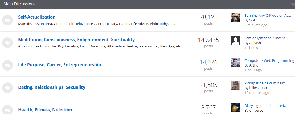Screen dimensions: 295x114
Task: Visit the Health, Fitness, Nutrition forum
Action: [45, 110]
